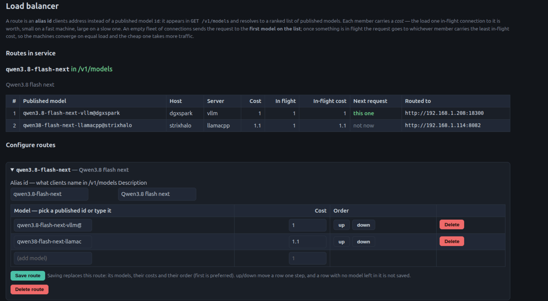Open the qwen38-flash-next-llamac model combo box
Viewport: 548px width, 301px height.
[53, 242]
